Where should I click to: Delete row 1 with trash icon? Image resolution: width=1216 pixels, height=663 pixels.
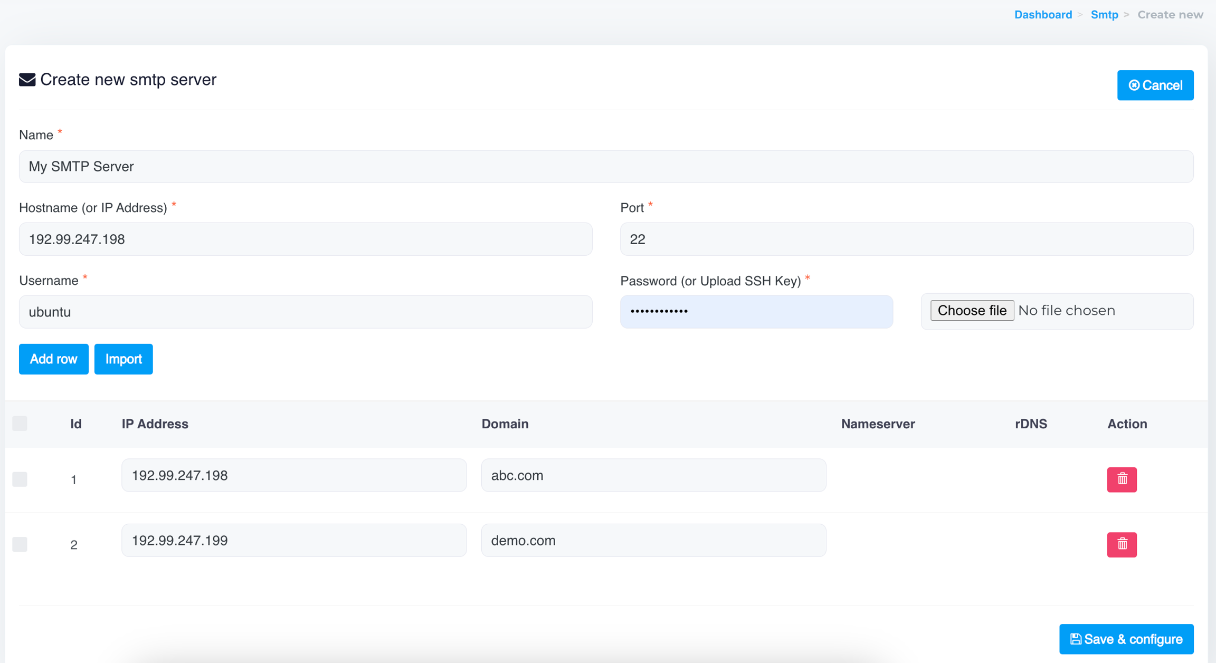1122,479
